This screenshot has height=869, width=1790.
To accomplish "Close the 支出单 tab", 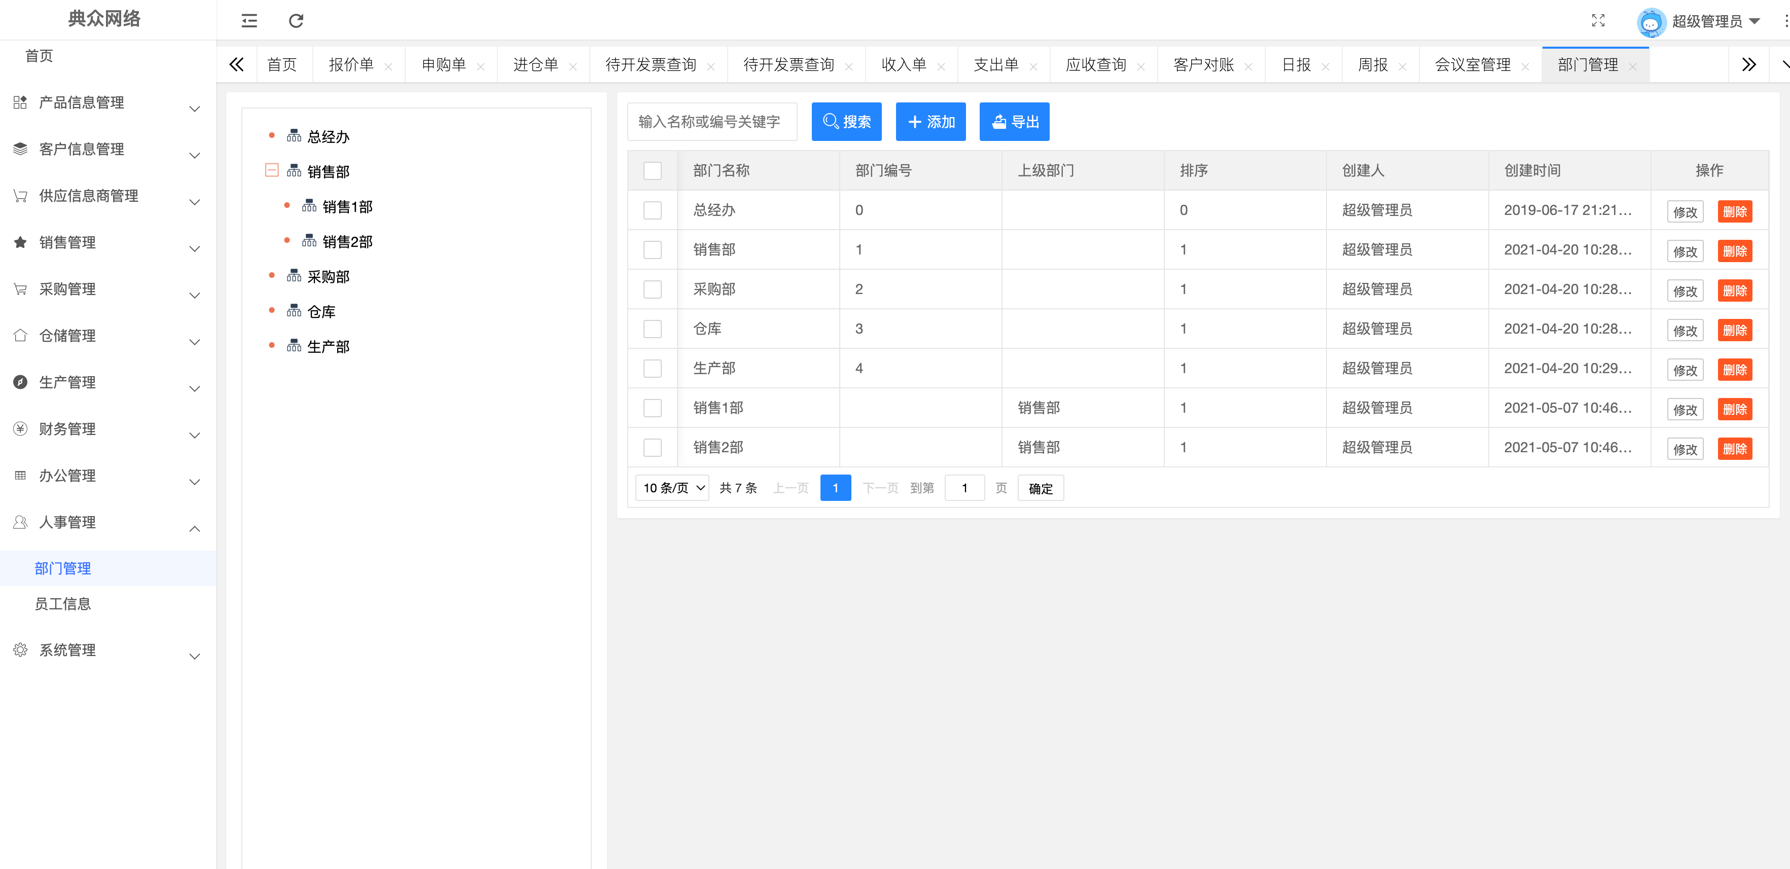I will [1034, 67].
